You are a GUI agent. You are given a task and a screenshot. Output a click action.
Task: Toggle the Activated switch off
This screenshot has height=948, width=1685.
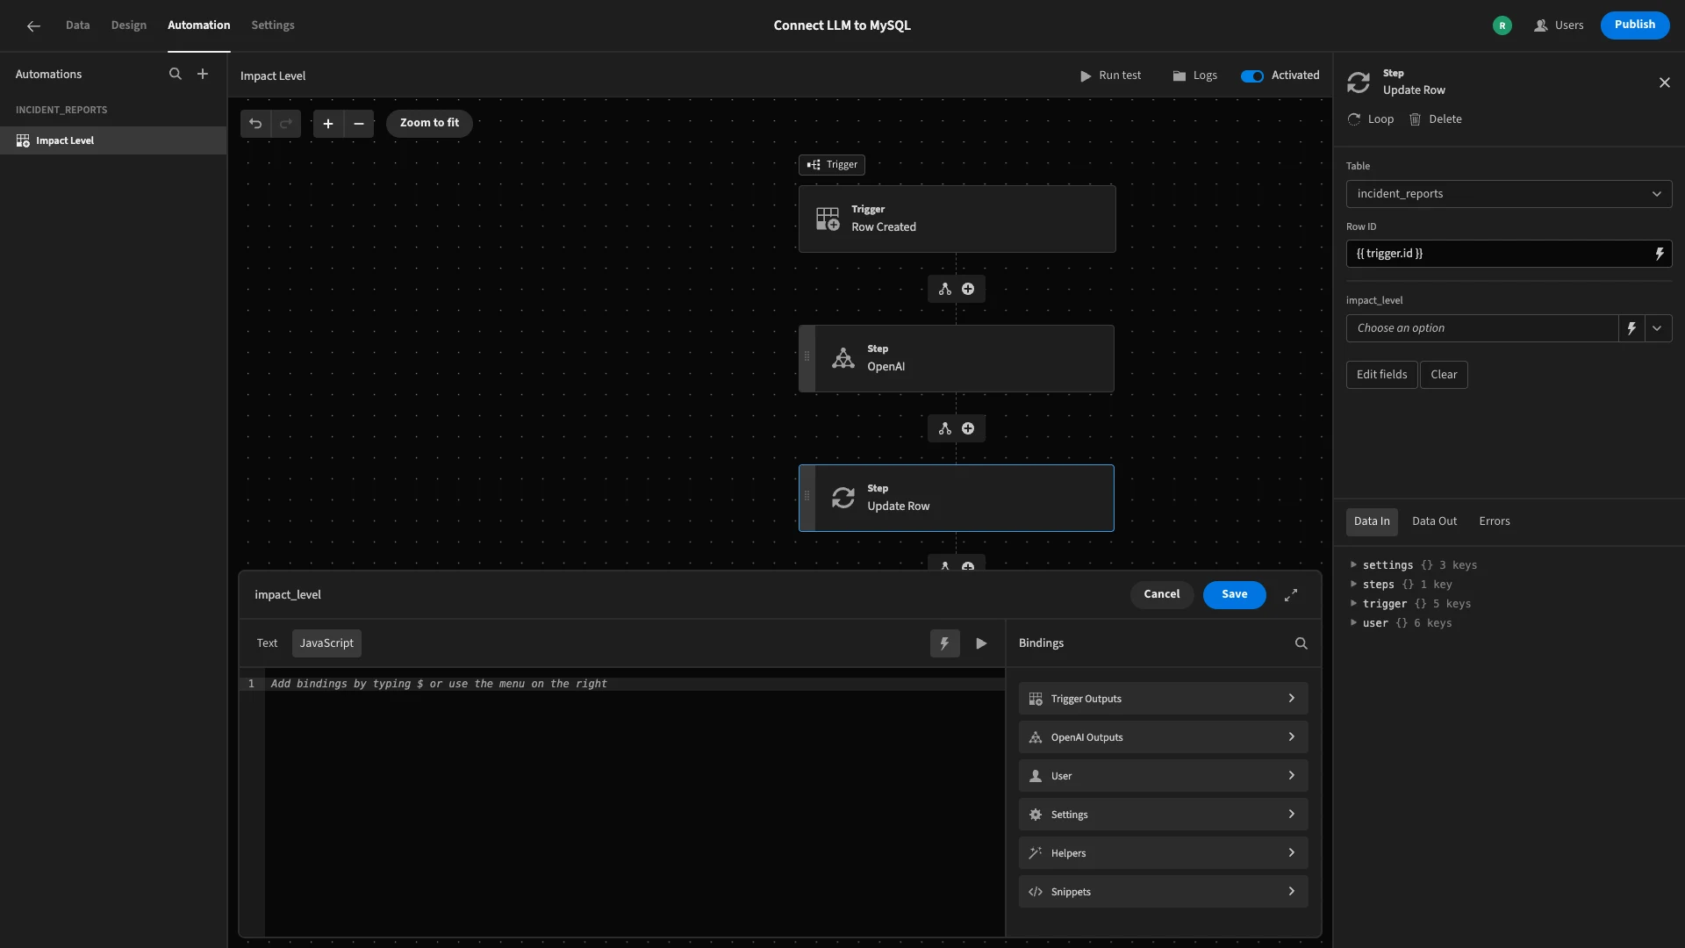point(1252,75)
